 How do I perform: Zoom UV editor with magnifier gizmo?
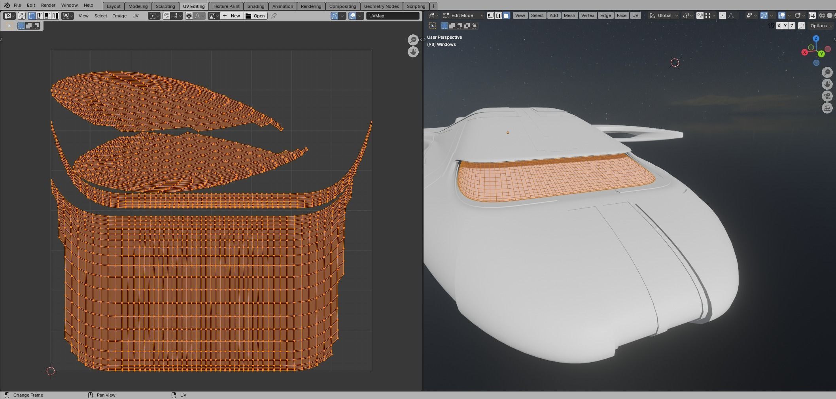click(x=413, y=40)
